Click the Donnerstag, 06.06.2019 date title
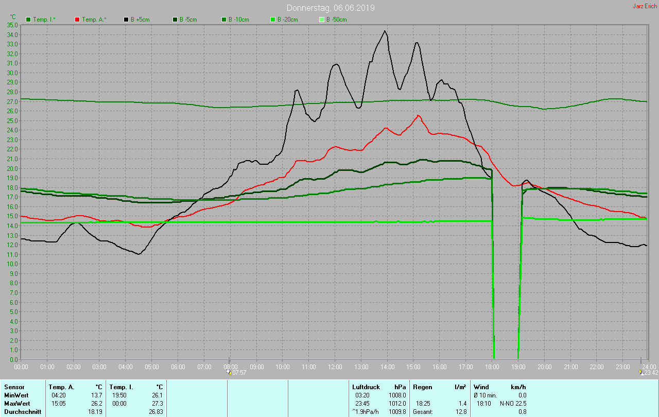 coord(331,8)
